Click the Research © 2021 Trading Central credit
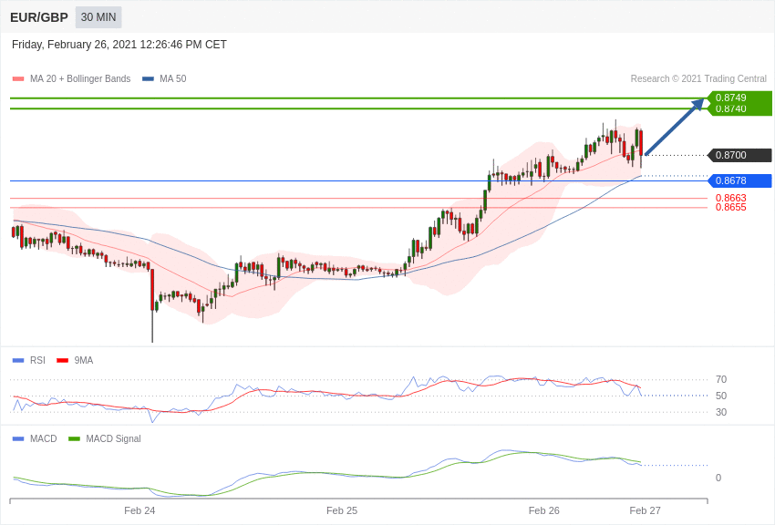Screen dimensions: 775x525 (x=698, y=78)
